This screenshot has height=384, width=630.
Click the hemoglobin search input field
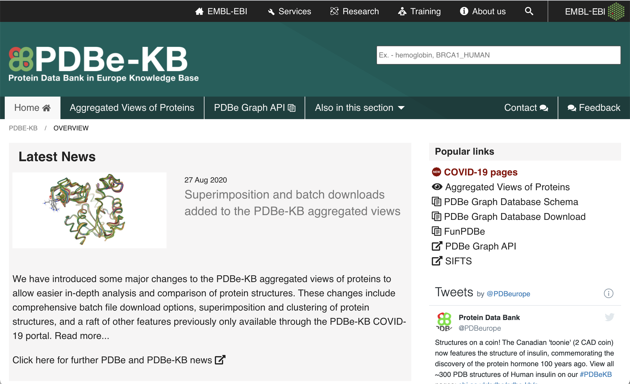[498, 55]
